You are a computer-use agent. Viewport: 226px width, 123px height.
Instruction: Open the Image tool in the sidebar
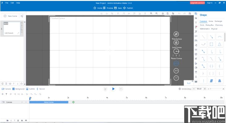(196, 18)
